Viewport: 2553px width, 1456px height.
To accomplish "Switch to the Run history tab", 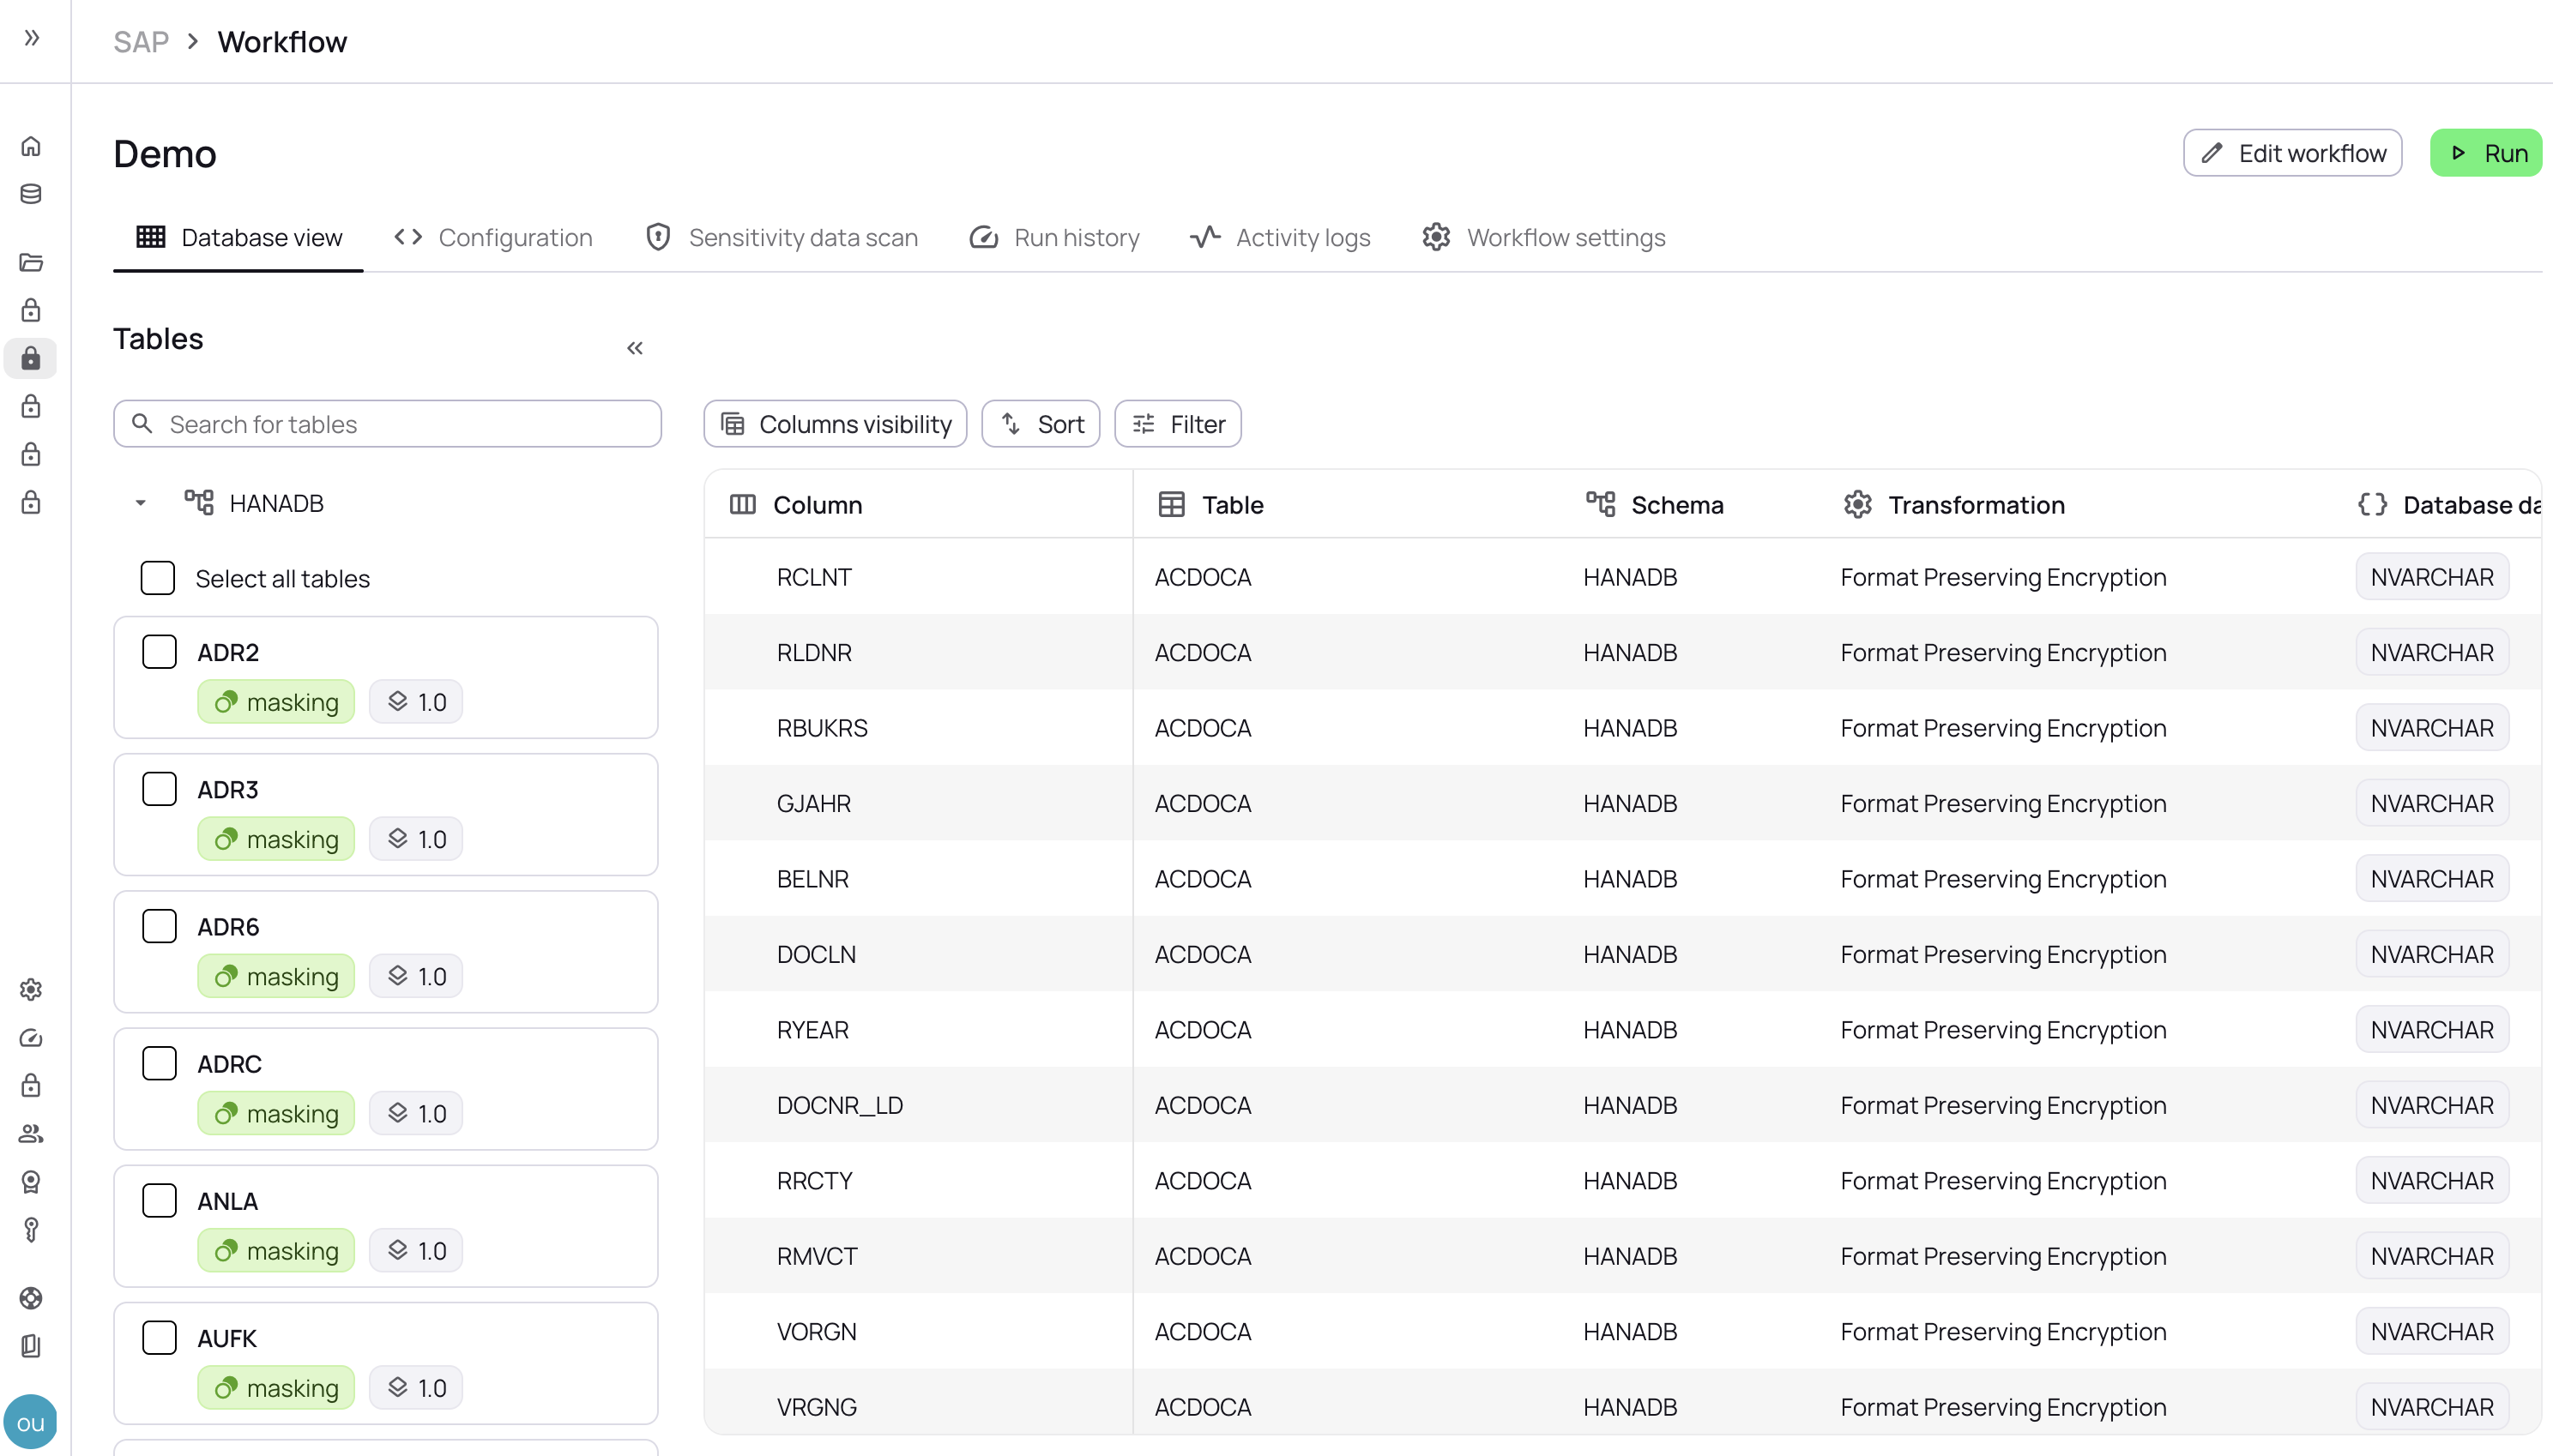I will coord(1053,237).
